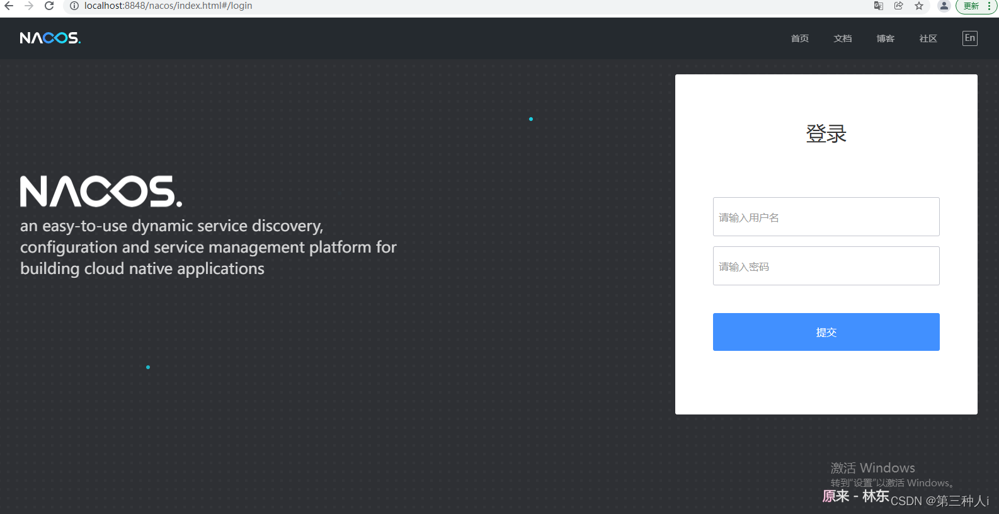This screenshot has width=999, height=514.
Task: Click the site info icon in address bar
Action: [74, 6]
